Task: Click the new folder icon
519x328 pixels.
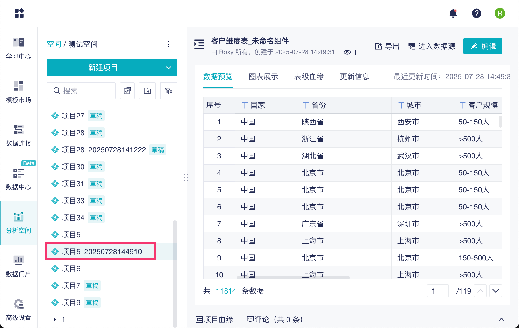Action: (x=147, y=91)
